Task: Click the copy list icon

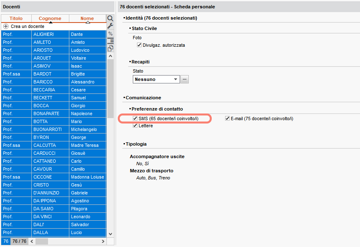Action: [110, 48]
